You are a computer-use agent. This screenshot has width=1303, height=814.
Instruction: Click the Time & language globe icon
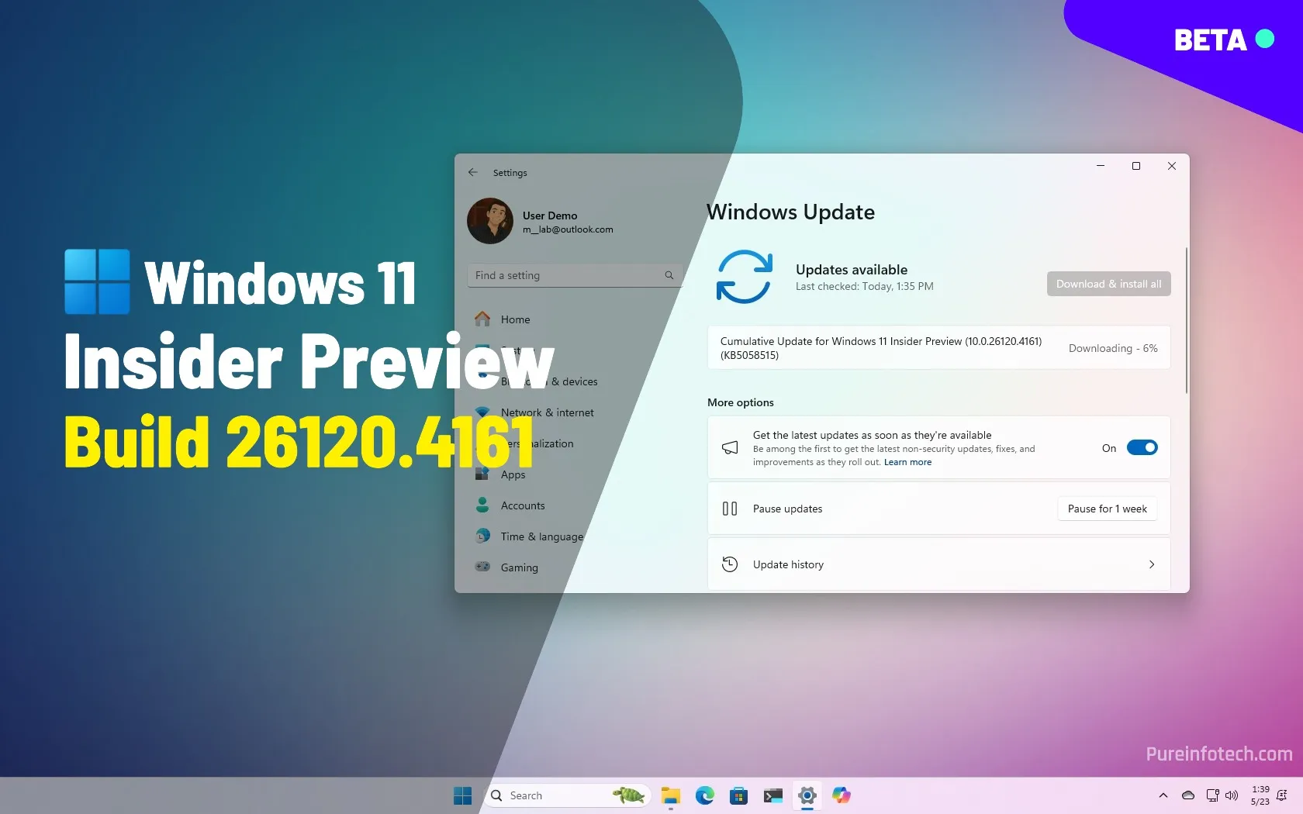[x=482, y=536]
